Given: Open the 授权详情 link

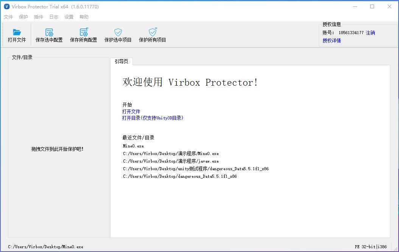Looking at the screenshot, I should point(332,41).
